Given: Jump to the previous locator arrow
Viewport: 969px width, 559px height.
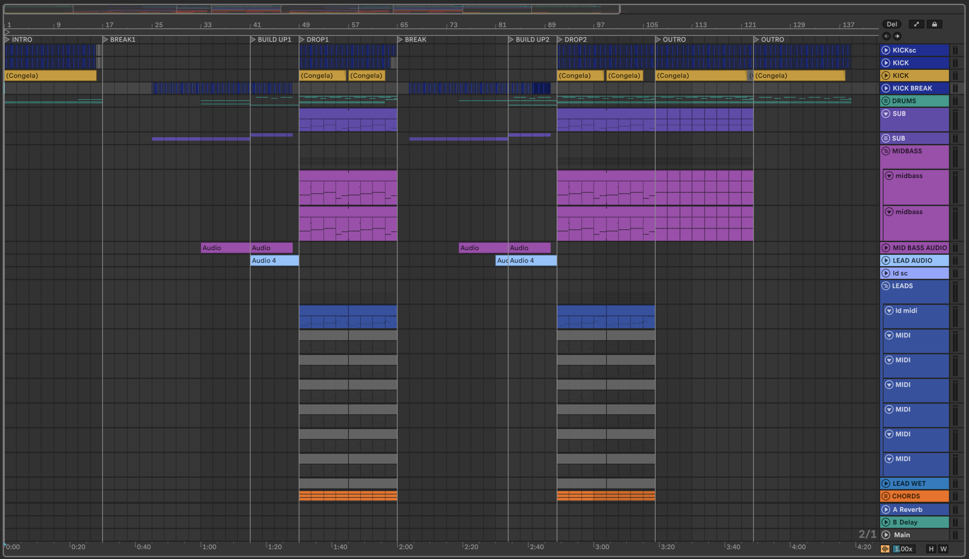Looking at the screenshot, I should click(x=886, y=36).
